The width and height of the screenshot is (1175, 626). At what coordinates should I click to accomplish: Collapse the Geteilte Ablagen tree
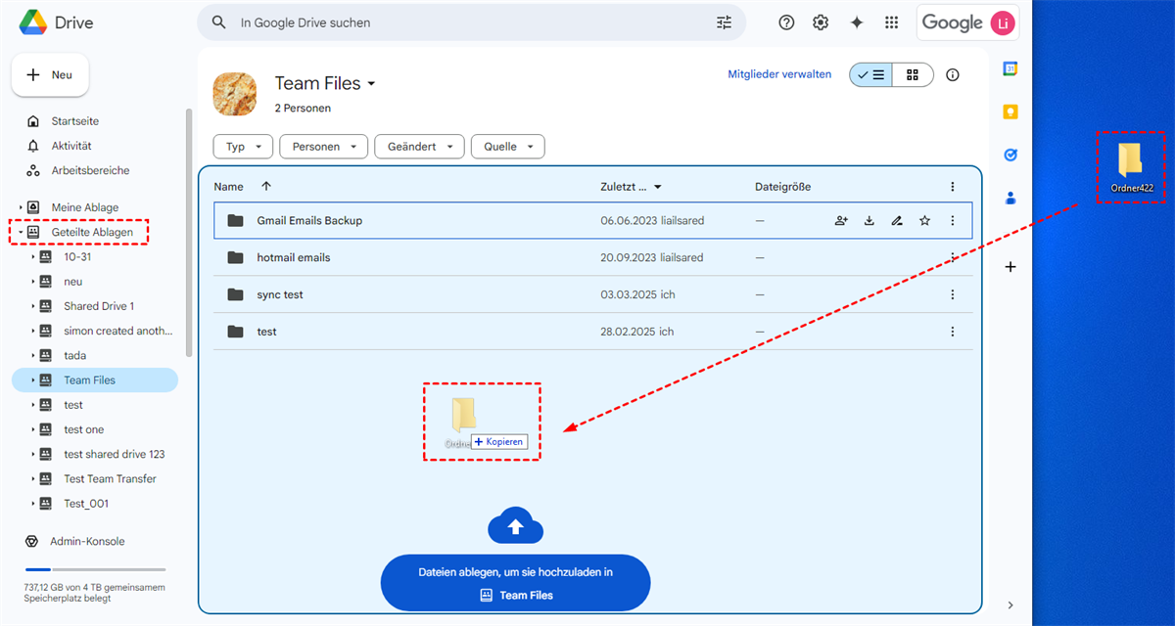[21, 233]
